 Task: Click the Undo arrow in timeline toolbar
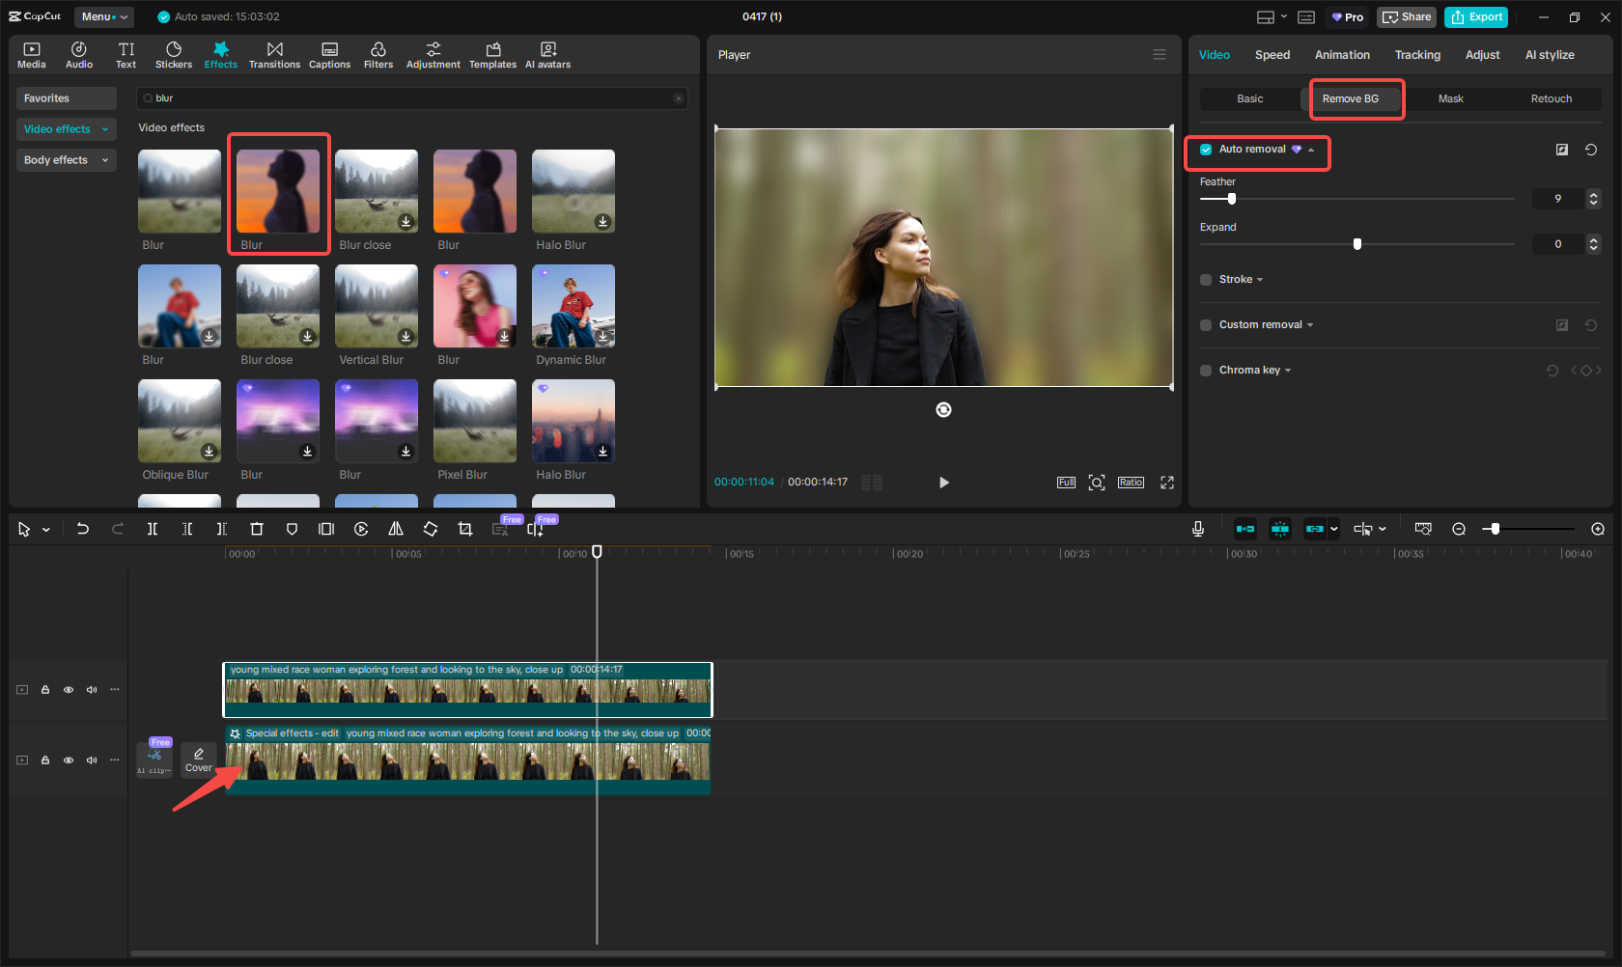[83, 529]
